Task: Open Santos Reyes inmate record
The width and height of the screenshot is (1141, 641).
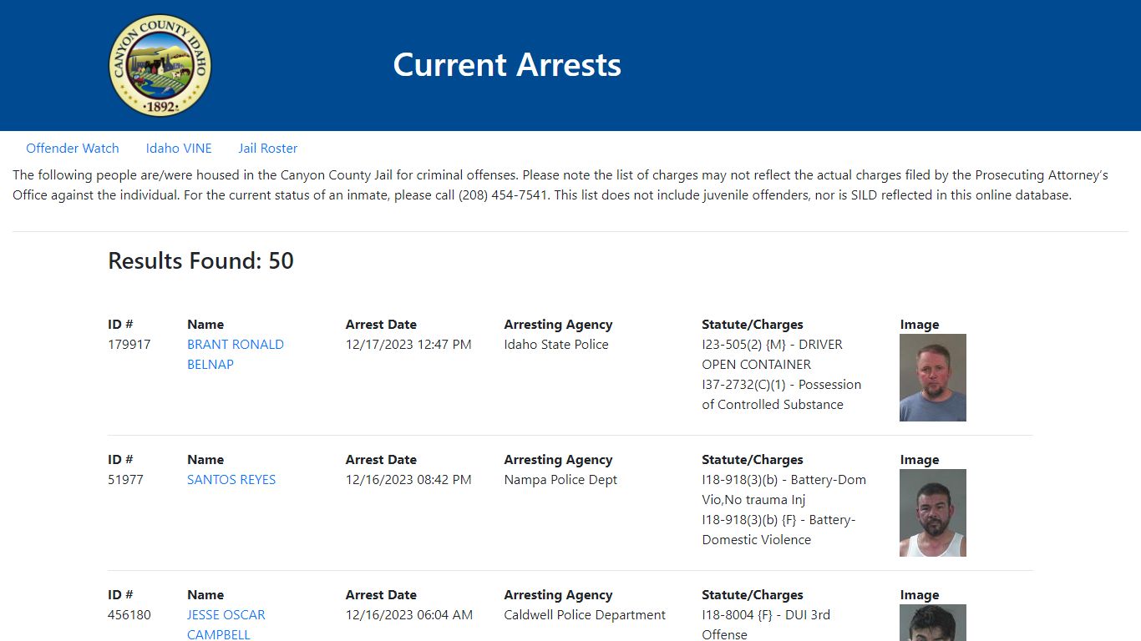Action: point(231,480)
